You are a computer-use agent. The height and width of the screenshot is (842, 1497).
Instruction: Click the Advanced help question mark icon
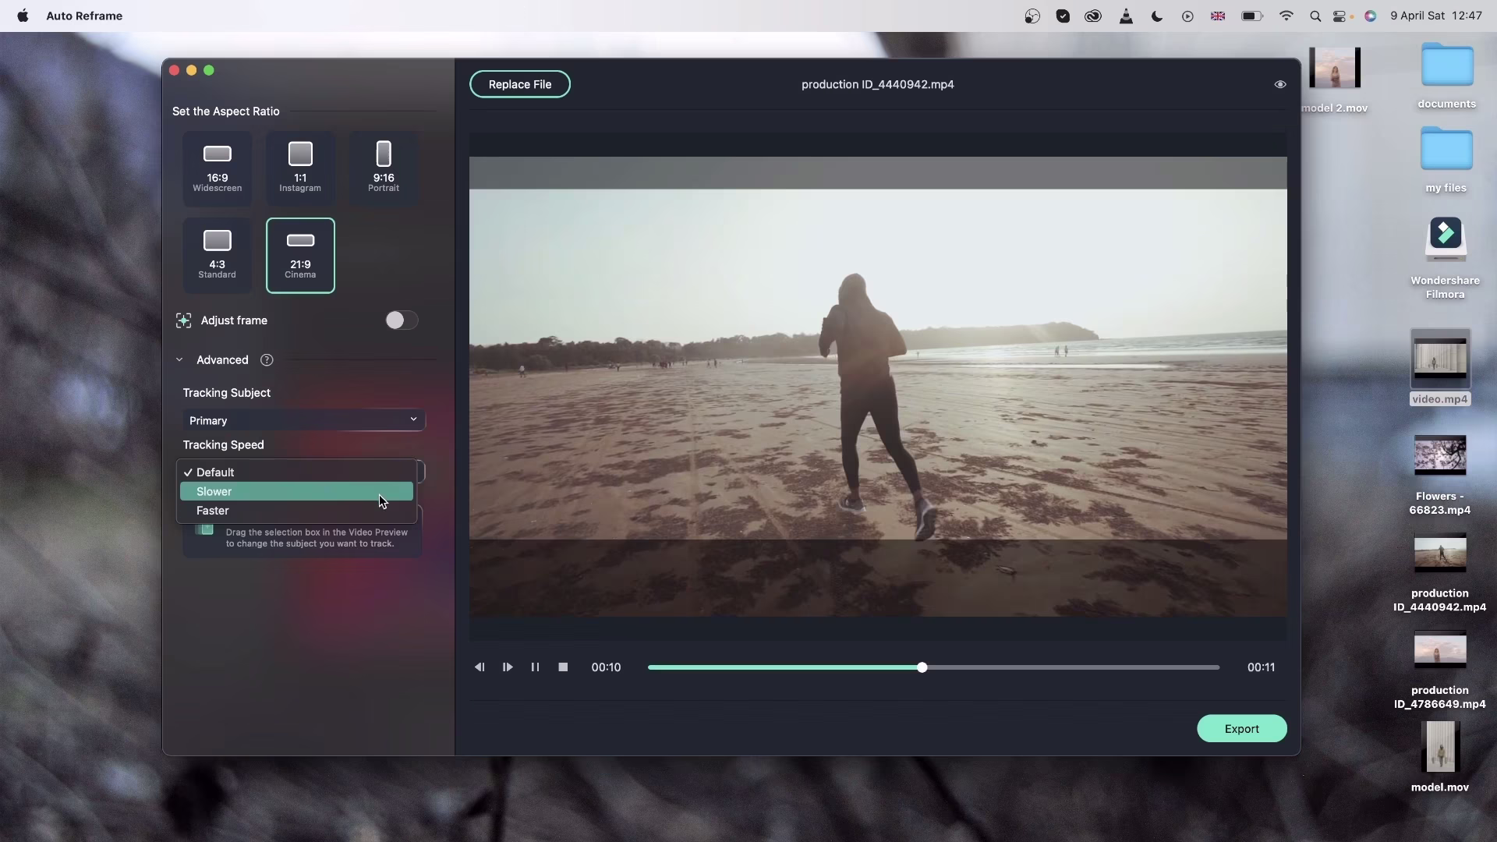click(x=267, y=360)
